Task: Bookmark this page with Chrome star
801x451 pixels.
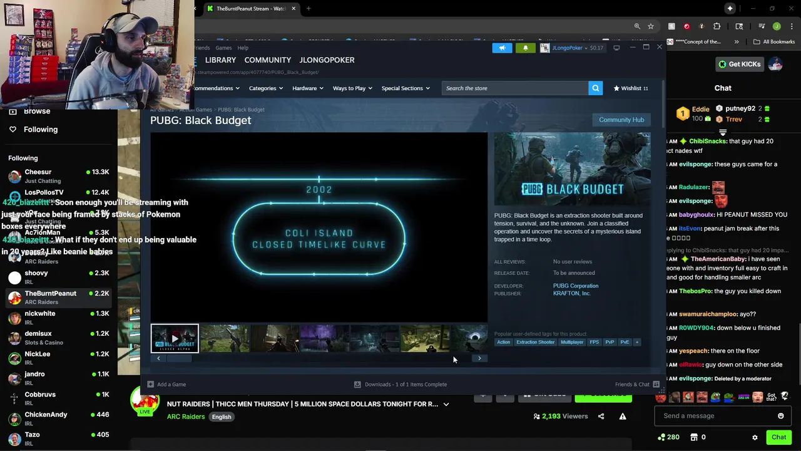Action: [651, 26]
